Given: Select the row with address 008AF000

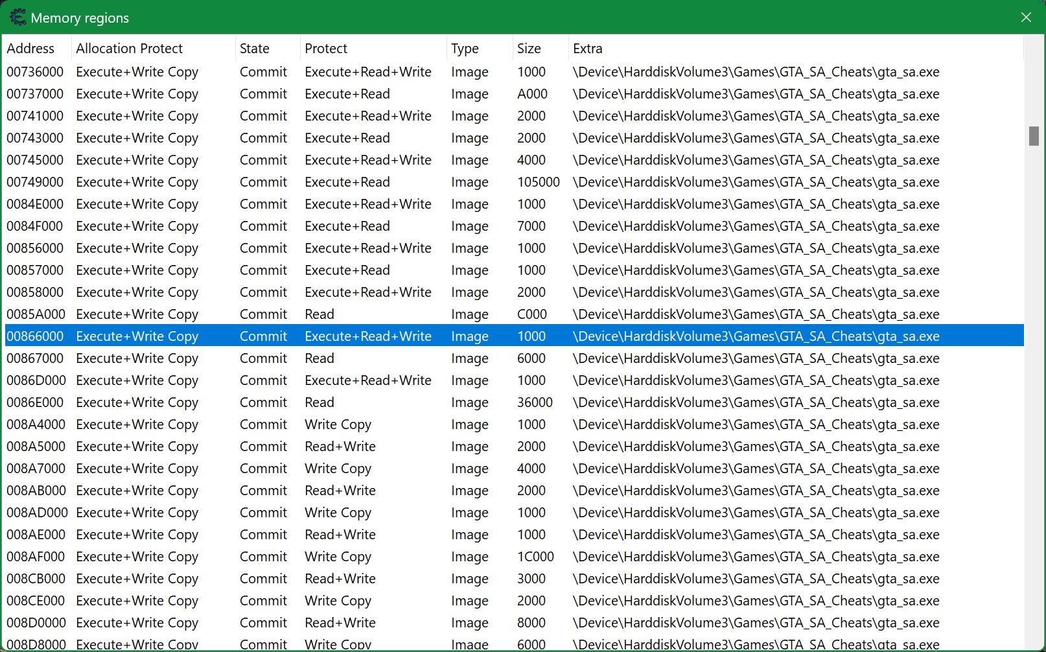Looking at the screenshot, I should tap(515, 557).
